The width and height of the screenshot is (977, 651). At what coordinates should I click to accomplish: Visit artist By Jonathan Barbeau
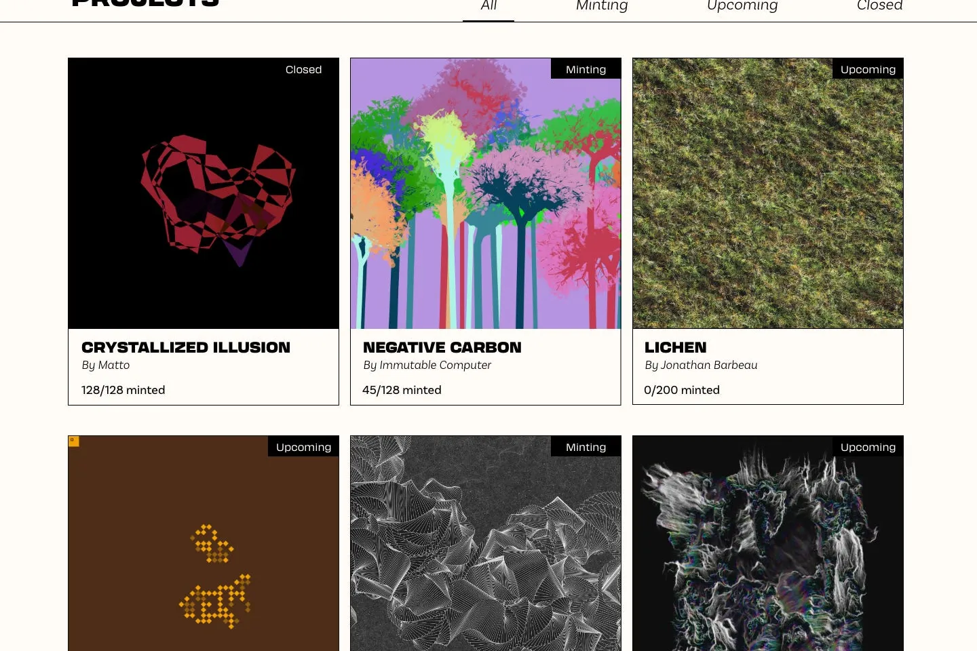point(701,365)
